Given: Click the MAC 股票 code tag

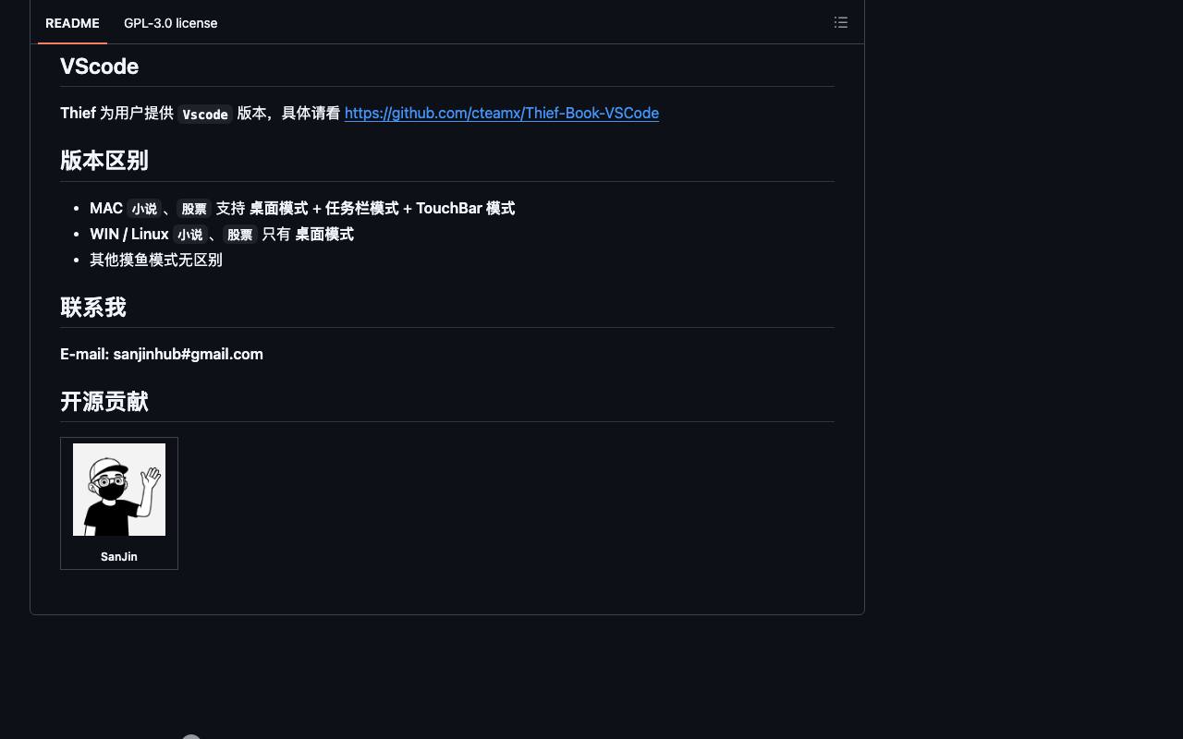Looking at the screenshot, I should click(x=194, y=209).
